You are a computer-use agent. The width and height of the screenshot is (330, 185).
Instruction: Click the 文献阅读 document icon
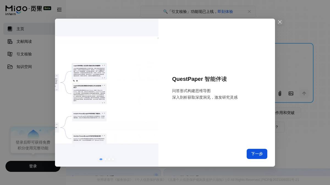pyautogui.click(x=10, y=41)
